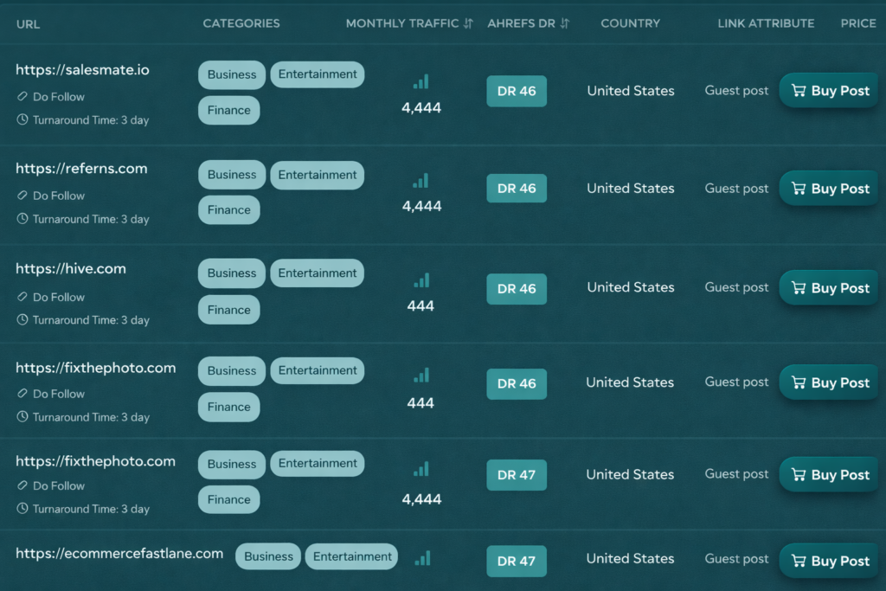Click the Link Attribute column header
The width and height of the screenshot is (886, 591).
[x=766, y=23]
